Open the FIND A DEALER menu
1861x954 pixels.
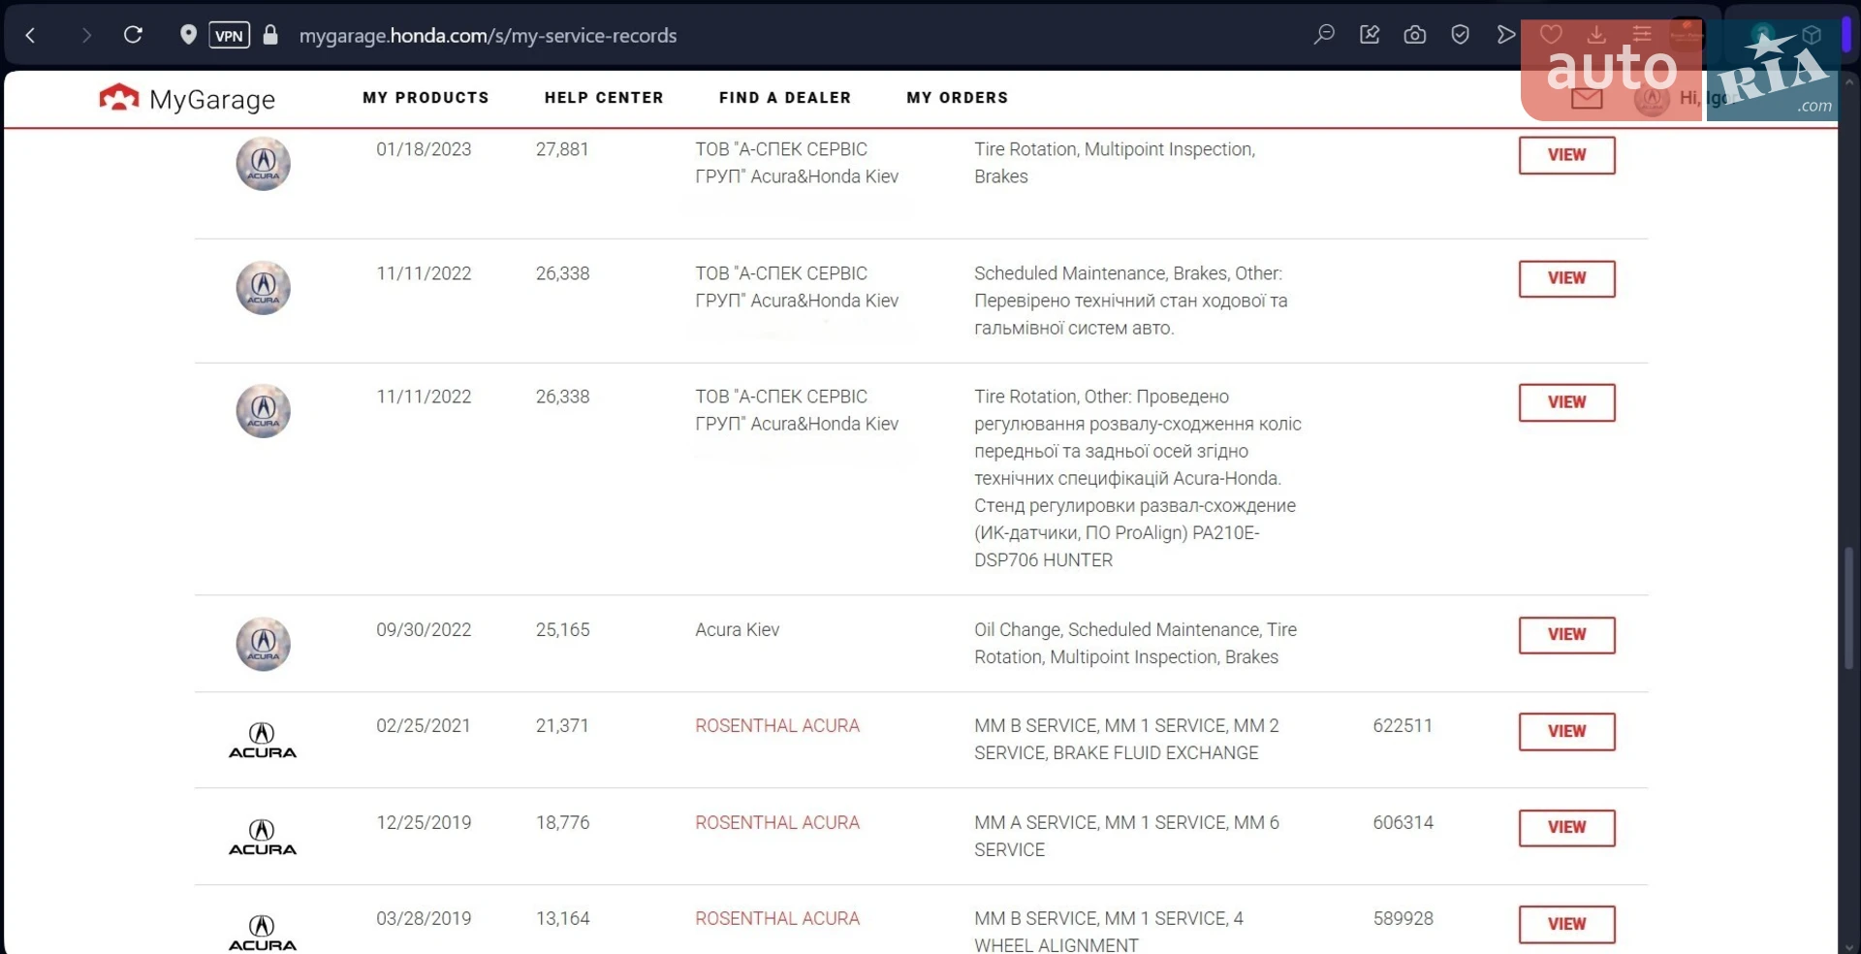(785, 98)
